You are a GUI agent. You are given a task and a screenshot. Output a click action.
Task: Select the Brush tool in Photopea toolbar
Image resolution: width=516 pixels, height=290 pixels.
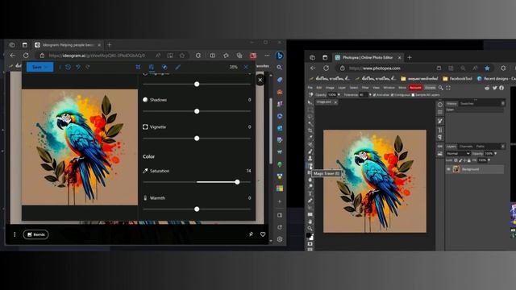[310, 151]
